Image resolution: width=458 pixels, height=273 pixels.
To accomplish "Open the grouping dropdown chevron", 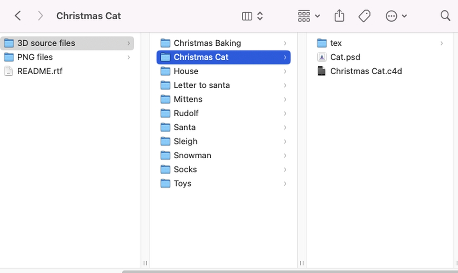I will (317, 16).
